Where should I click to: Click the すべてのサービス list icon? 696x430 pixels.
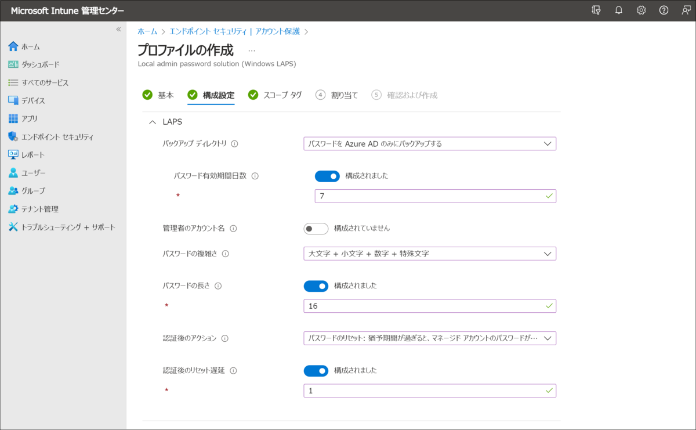(13, 82)
